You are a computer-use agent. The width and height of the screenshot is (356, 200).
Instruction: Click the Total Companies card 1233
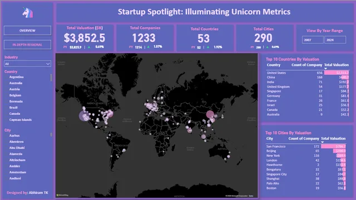pos(145,38)
